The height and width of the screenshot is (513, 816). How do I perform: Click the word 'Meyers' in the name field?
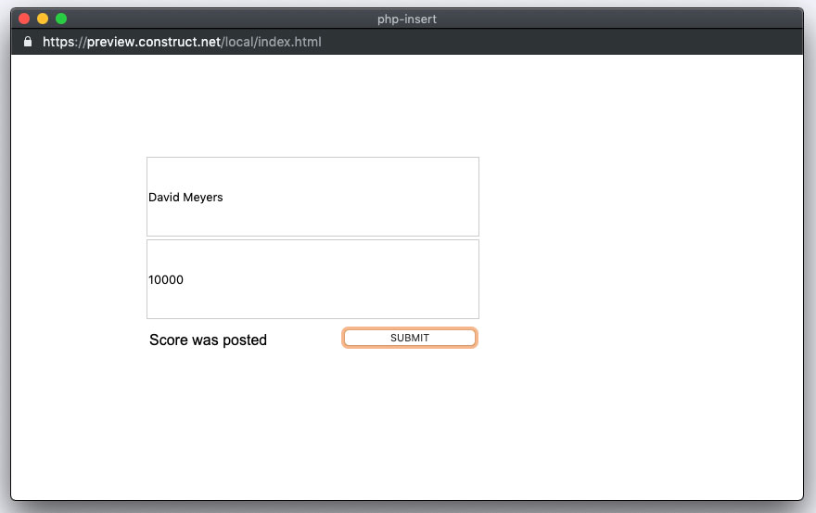203,198
